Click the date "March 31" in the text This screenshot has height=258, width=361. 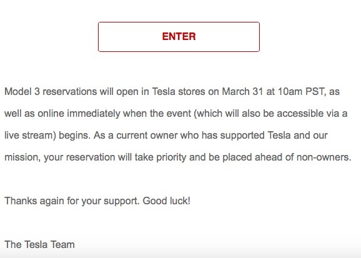coord(242,92)
